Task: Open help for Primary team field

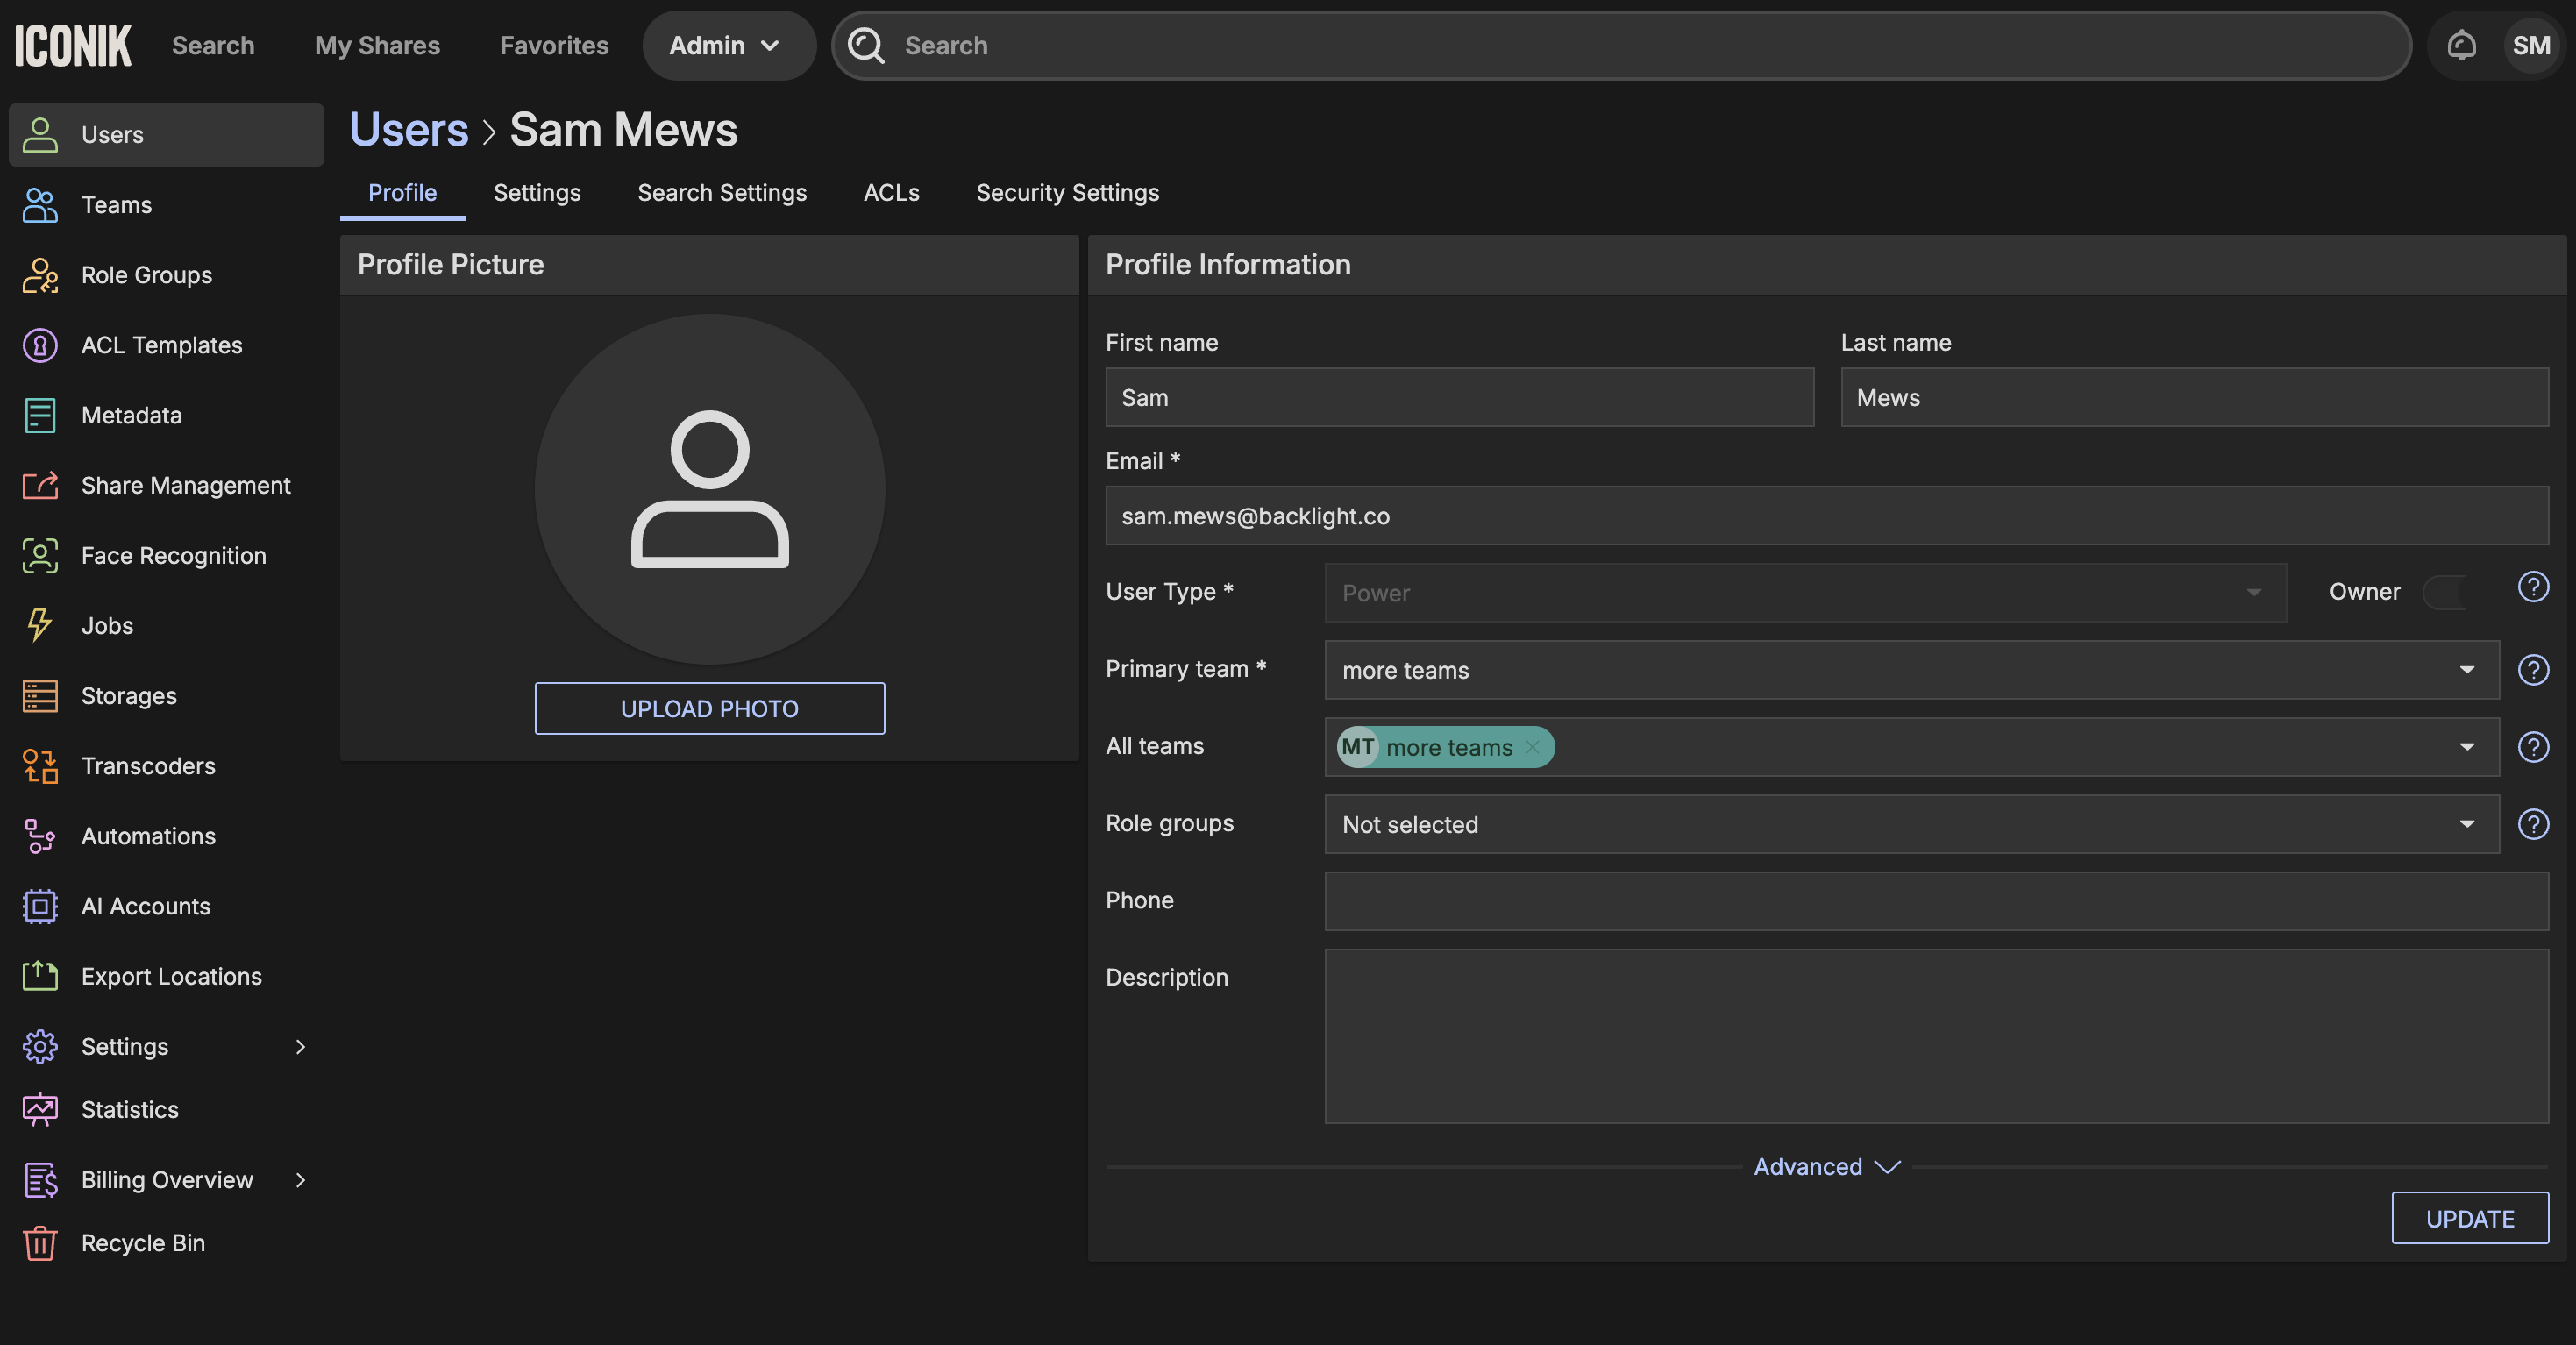Action: point(2532,669)
